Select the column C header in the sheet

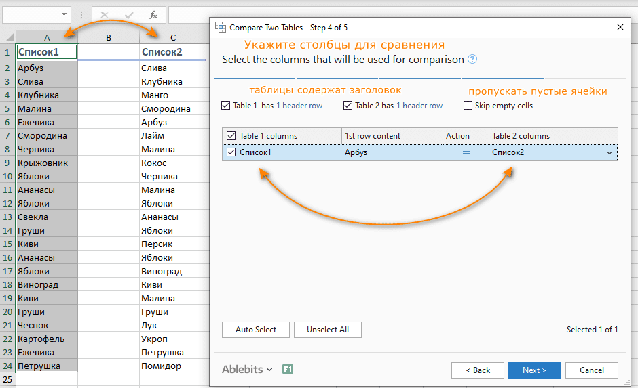(173, 37)
